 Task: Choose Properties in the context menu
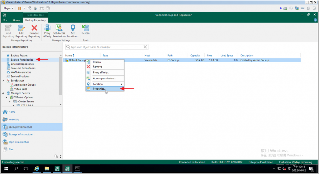[x=105, y=89]
